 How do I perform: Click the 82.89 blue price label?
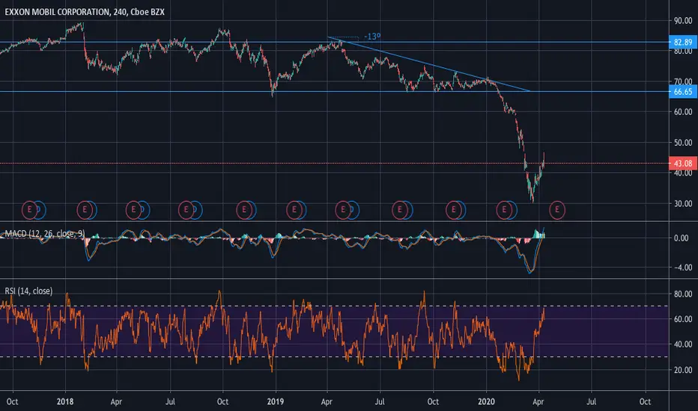coord(683,42)
